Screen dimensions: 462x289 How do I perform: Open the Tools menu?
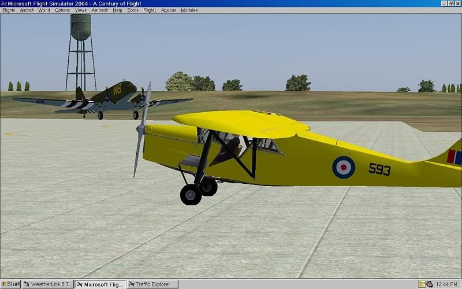coord(133,10)
